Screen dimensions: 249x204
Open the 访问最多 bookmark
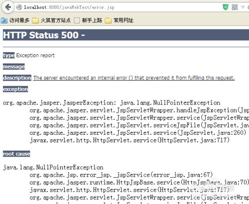click(x=15, y=20)
